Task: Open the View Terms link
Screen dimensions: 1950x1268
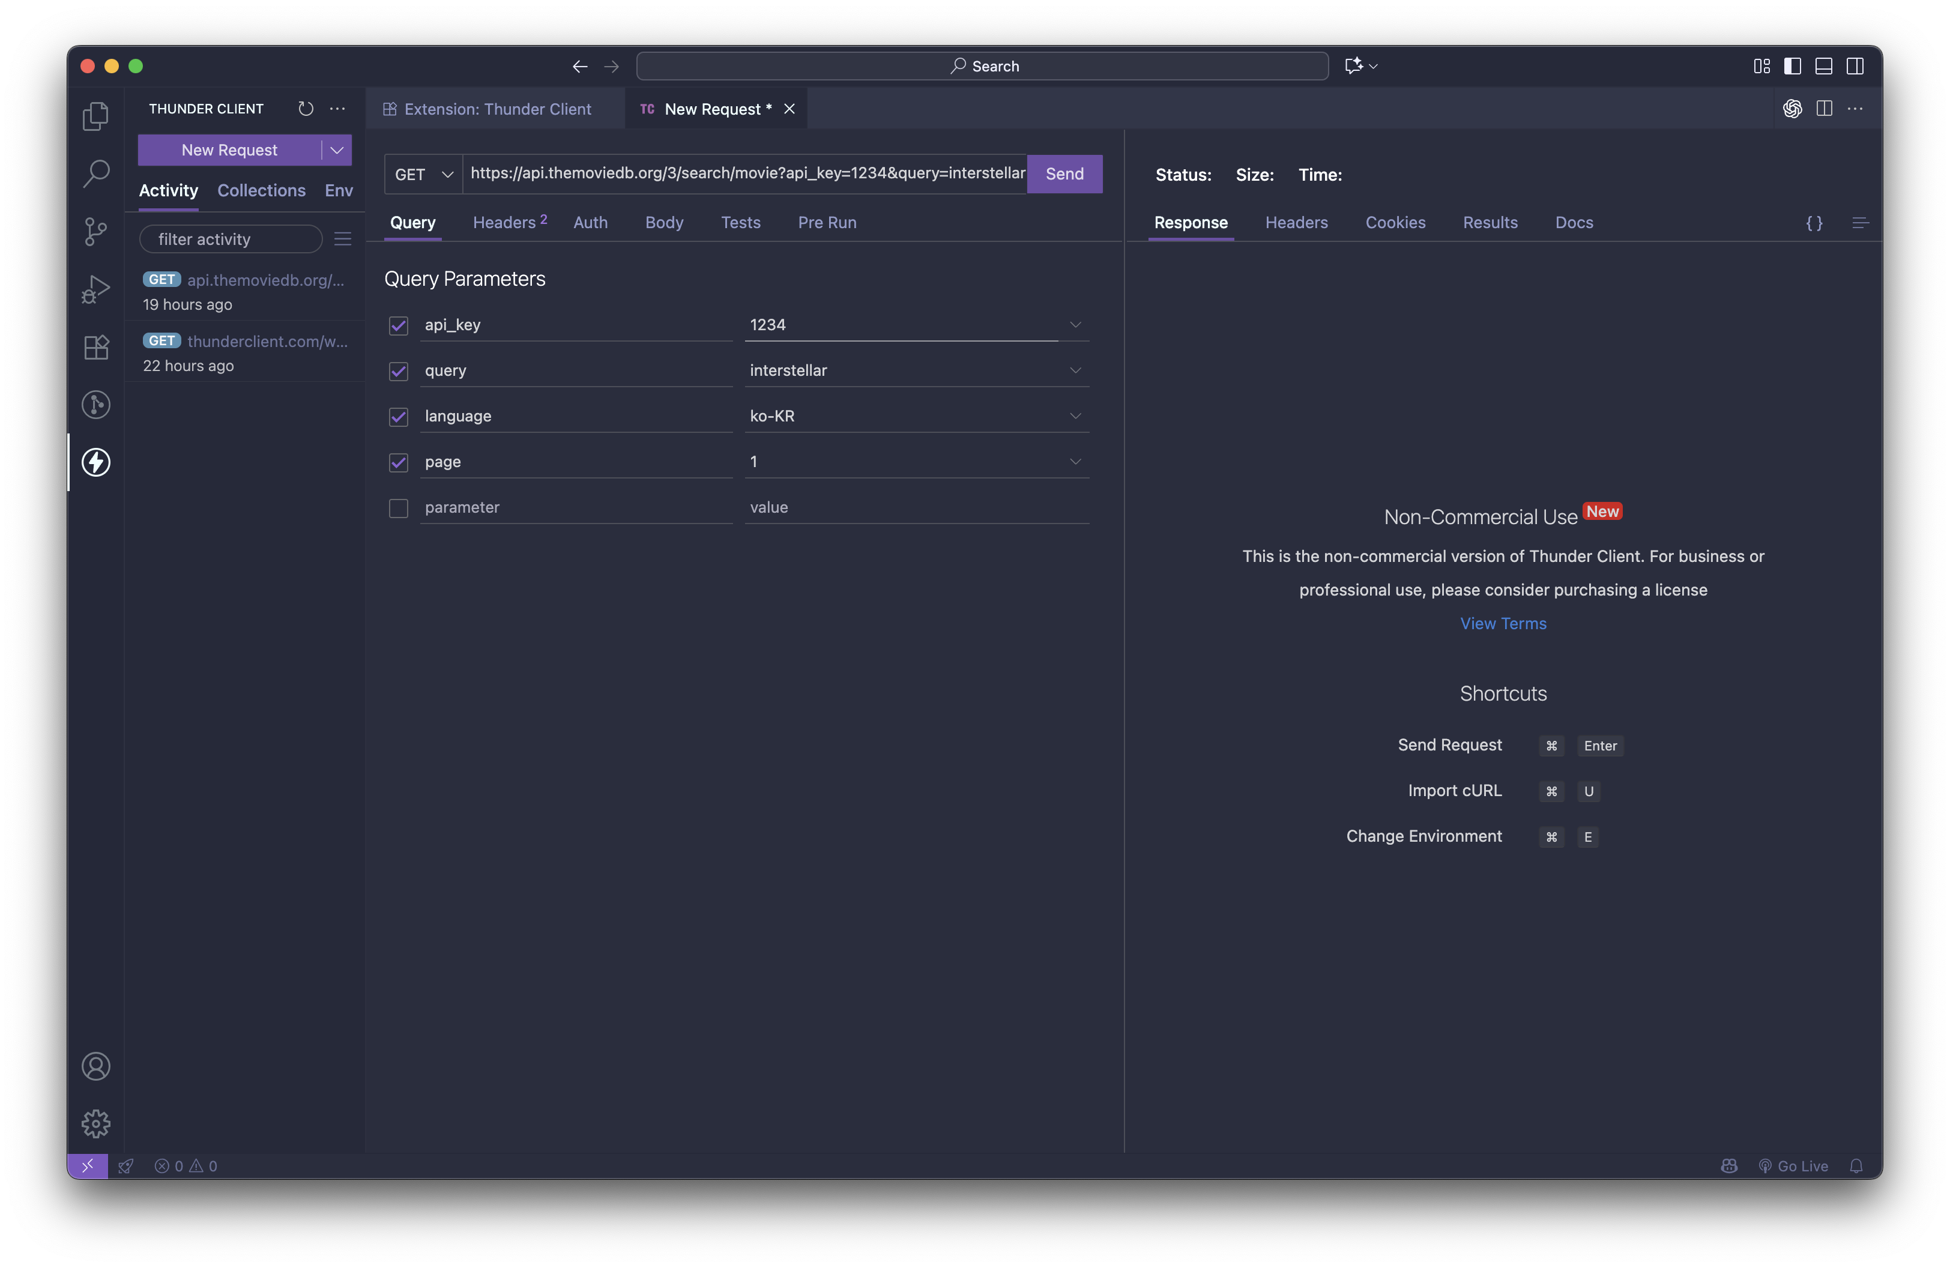Action: (1503, 623)
